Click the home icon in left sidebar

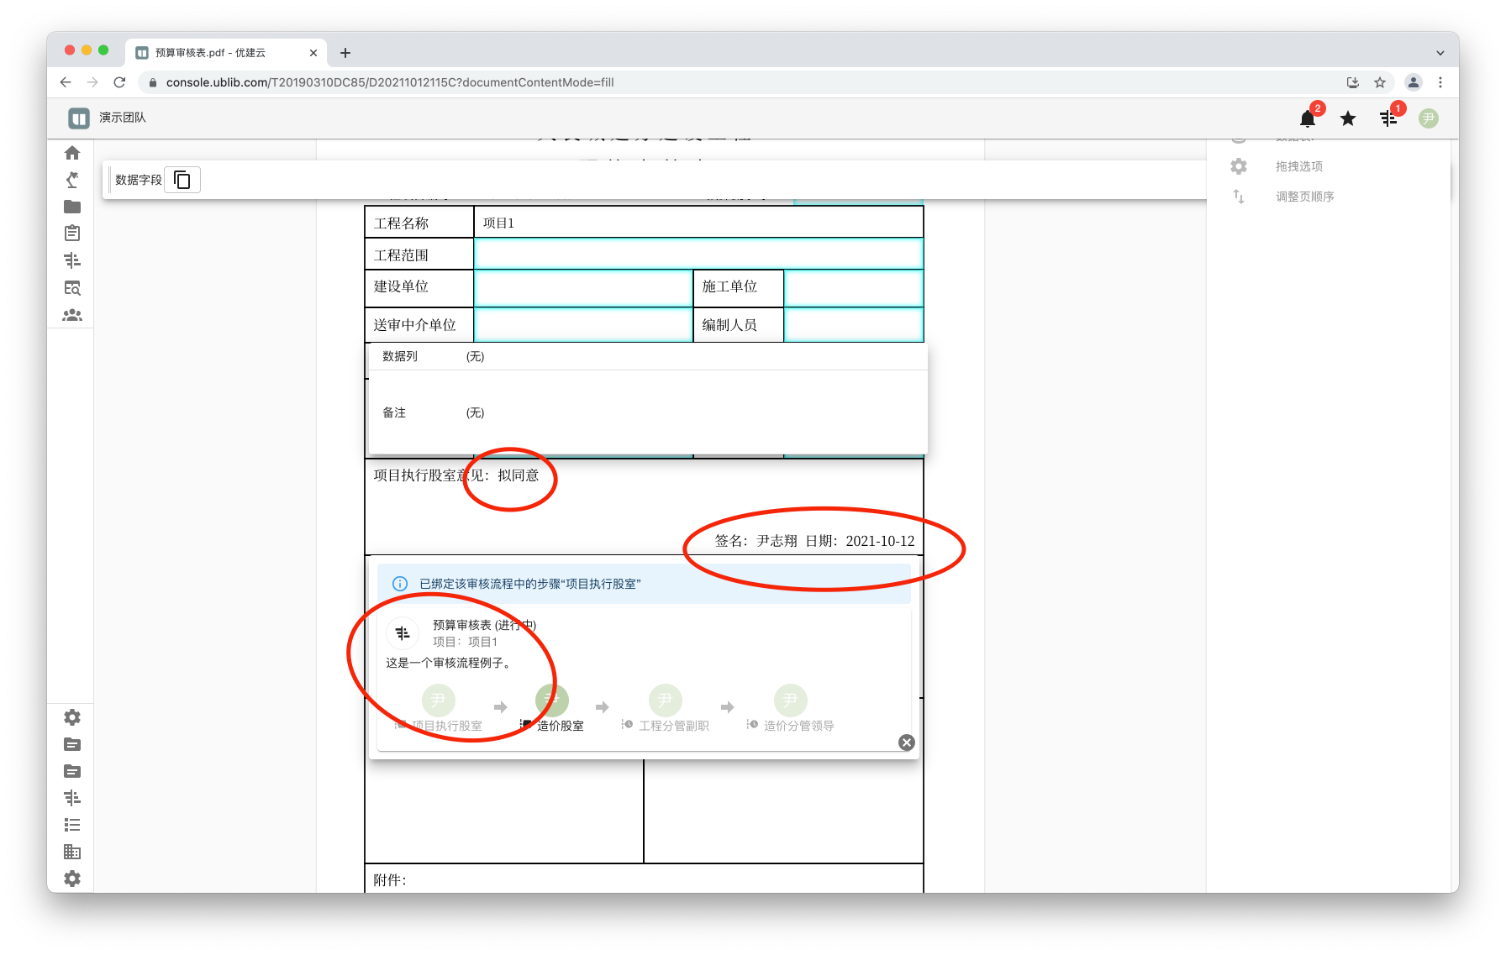(72, 153)
